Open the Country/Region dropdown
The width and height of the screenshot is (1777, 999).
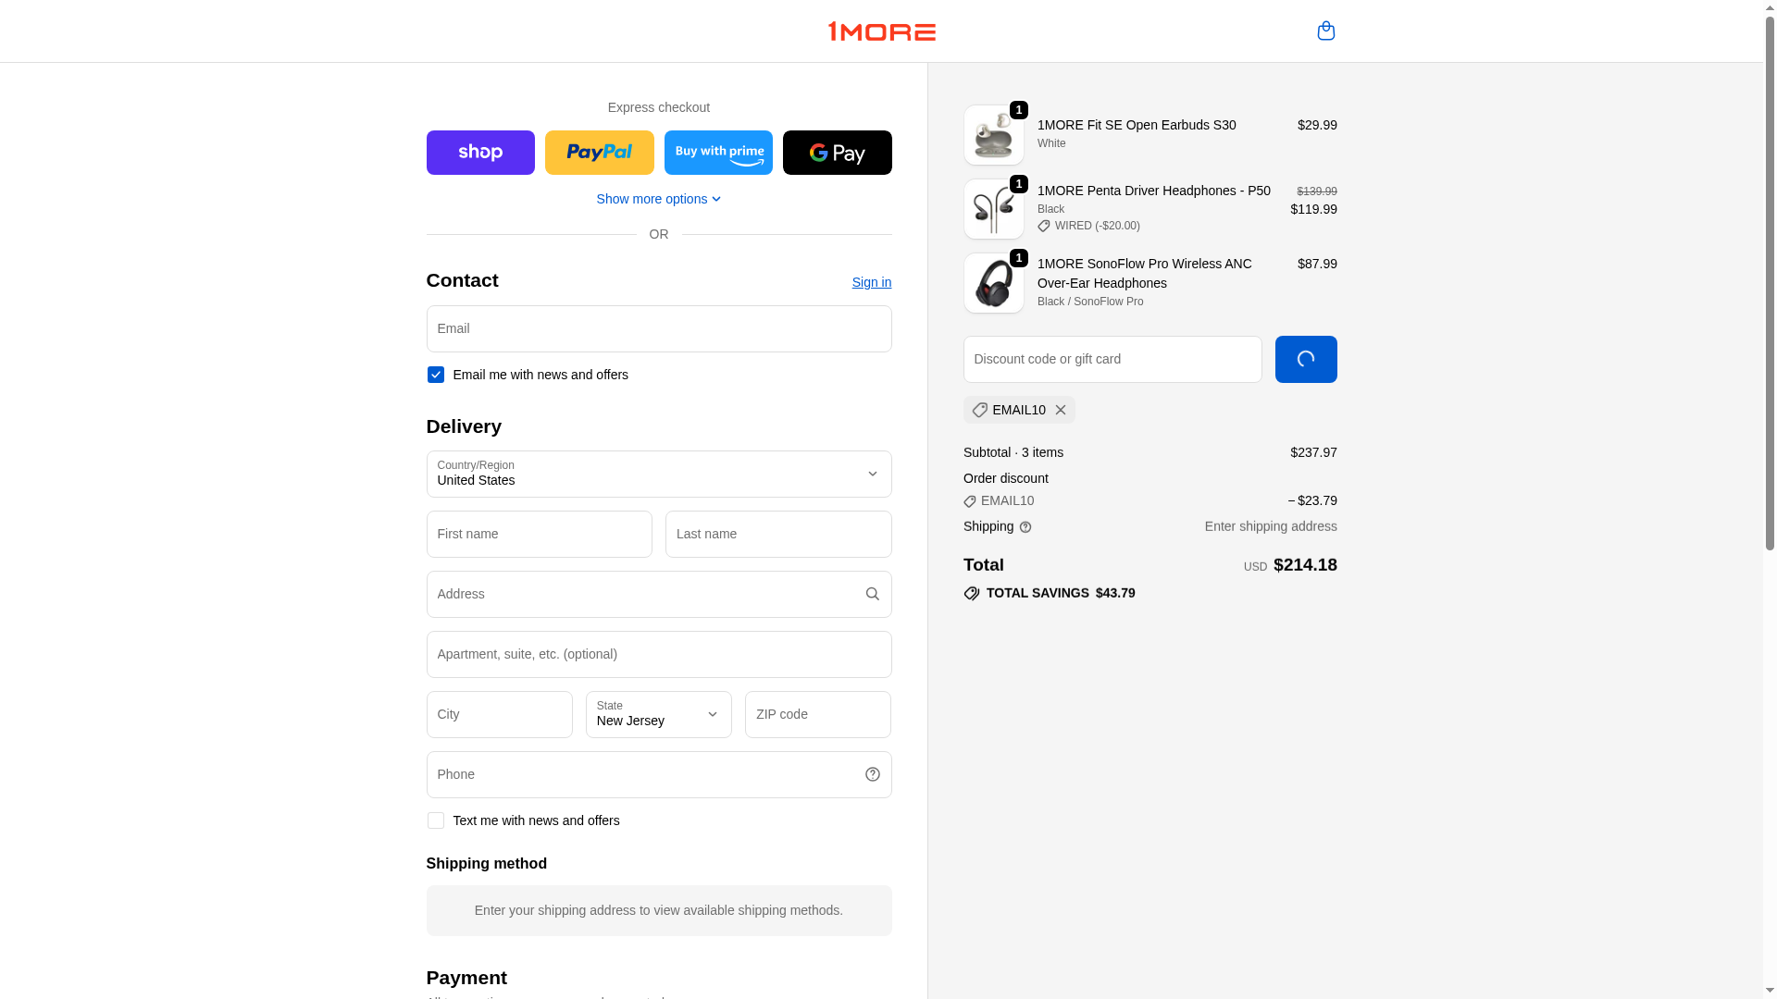tap(659, 474)
